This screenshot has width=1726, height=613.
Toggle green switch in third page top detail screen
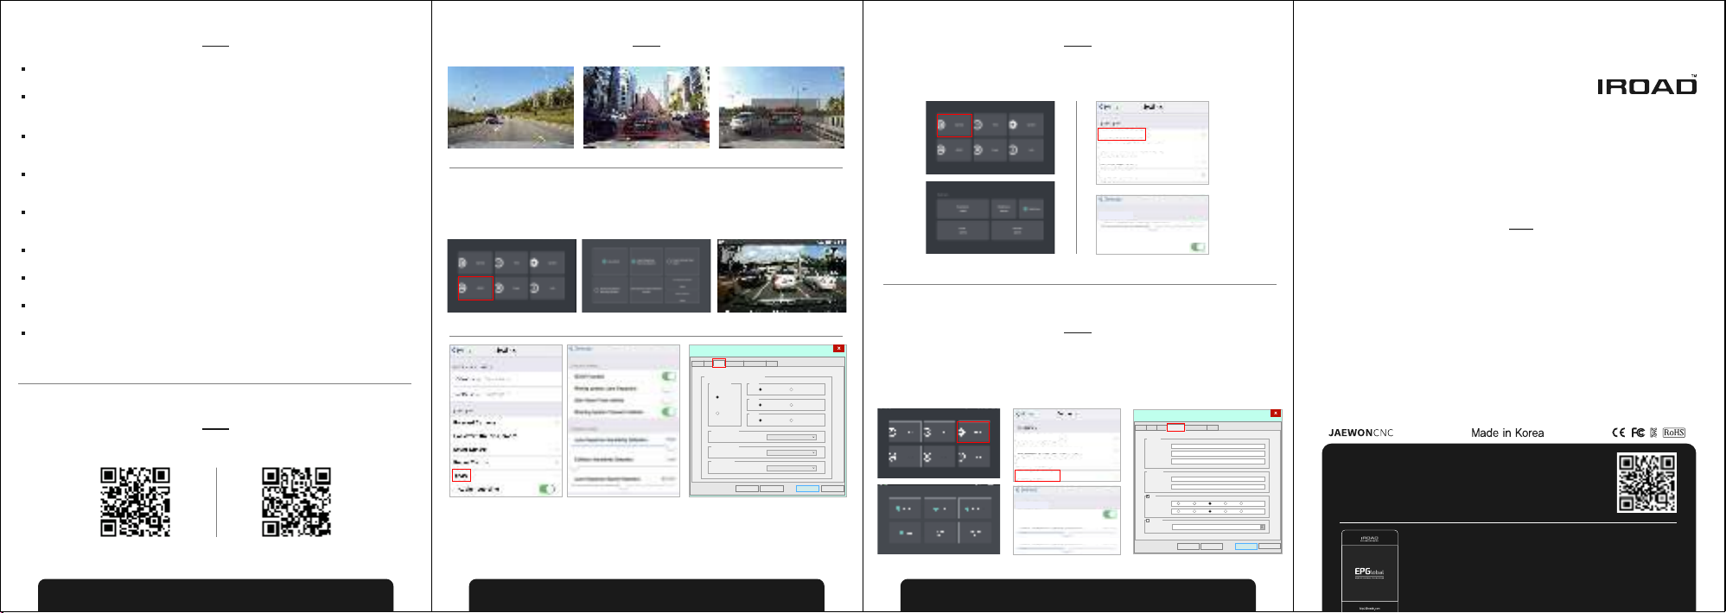point(1197,247)
